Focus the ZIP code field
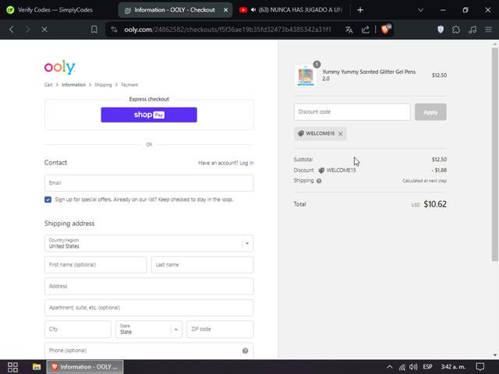The height and width of the screenshot is (374, 499). [x=220, y=329]
